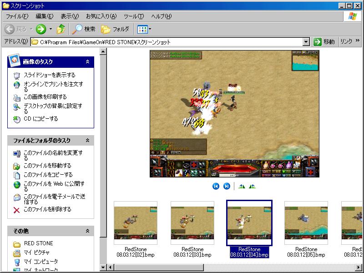Screen dimensions: 364x273
Task: Go up one folder level
Action: (61, 29)
